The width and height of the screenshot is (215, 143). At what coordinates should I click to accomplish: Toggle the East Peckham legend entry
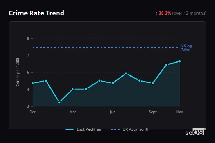tap(84, 129)
